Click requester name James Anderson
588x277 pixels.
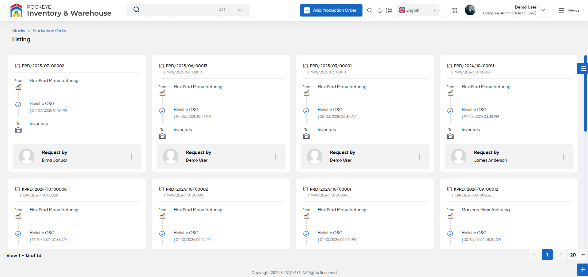click(x=491, y=160)
